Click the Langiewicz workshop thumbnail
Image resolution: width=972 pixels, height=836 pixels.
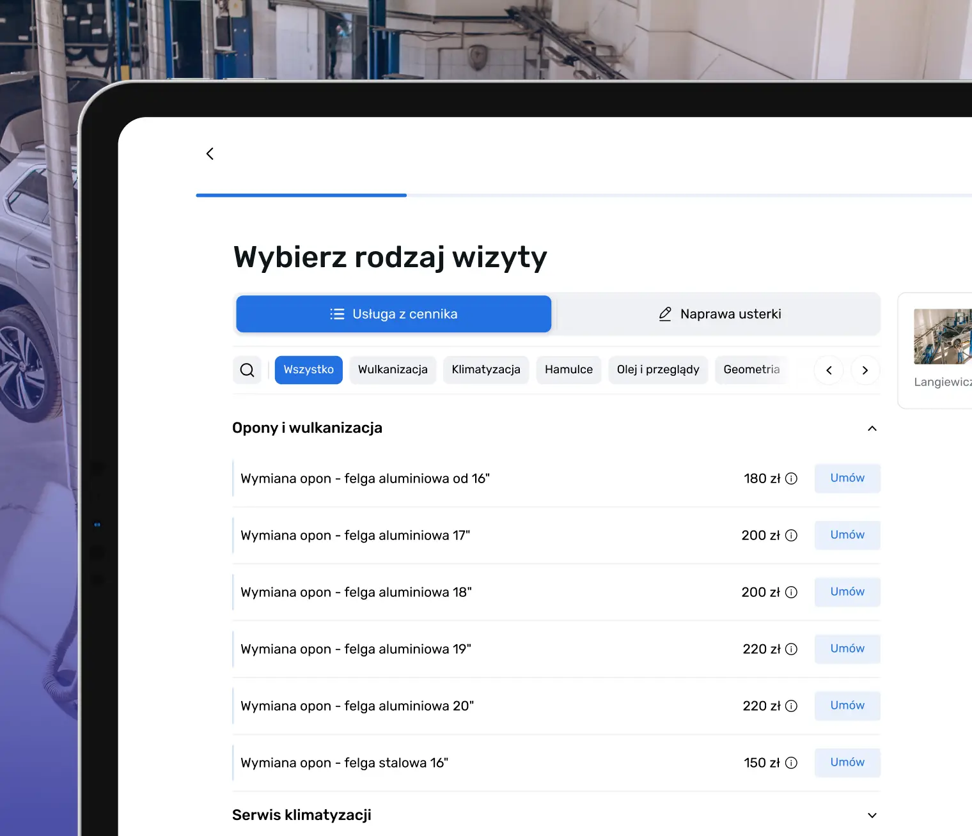tap(943, 337)
